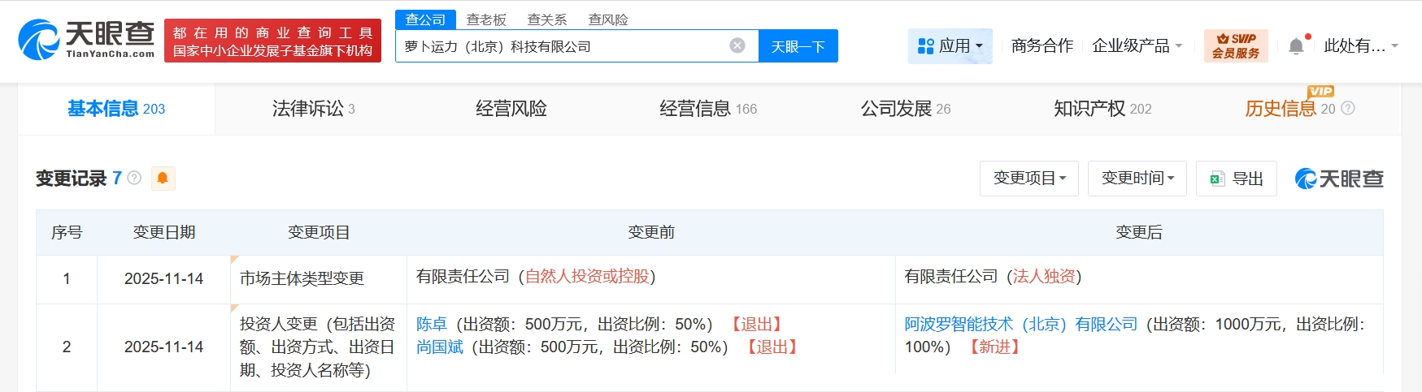Click help icon beside 变更记录 count
This screenshot has width=1422, height=392.
[135, 178]
